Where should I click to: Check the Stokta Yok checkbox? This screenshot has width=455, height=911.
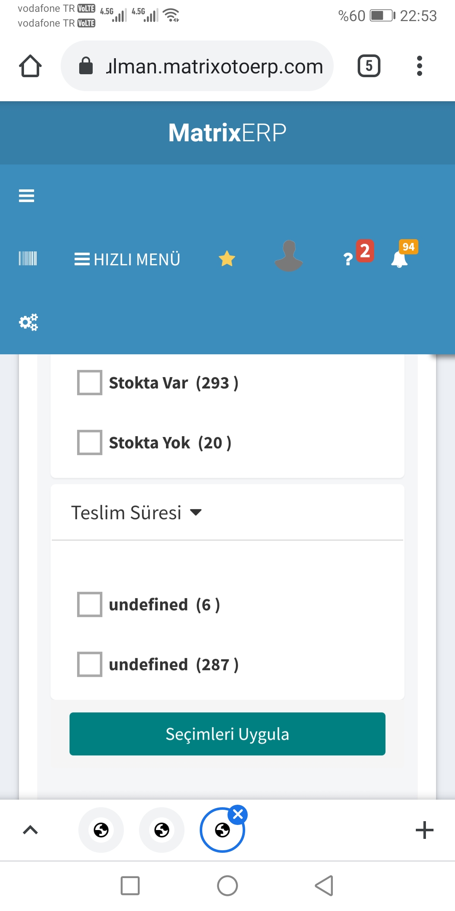point(90,442)
